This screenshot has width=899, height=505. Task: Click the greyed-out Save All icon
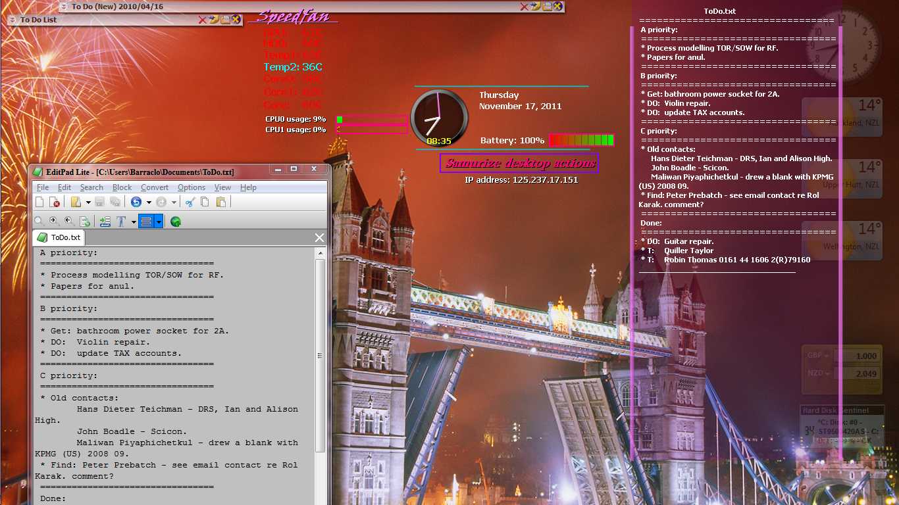point(115,202)
